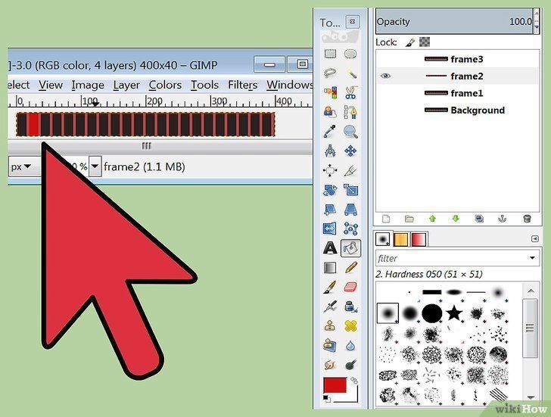Duplicate the layer button
Image resolution: width=551 pixels, height=417 pixels.
[x=479, y=219]
